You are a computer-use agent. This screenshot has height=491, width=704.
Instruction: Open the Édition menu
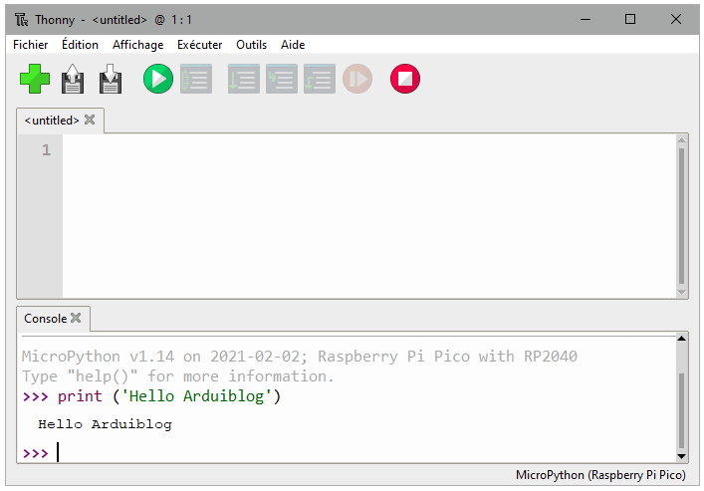point(80,45)
